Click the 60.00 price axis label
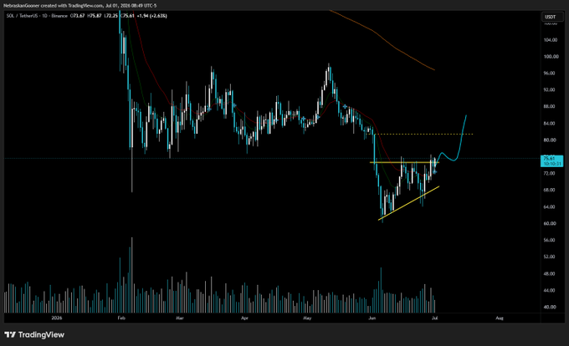The height and width of the screenshot is (346, 569). pos(550,223)
